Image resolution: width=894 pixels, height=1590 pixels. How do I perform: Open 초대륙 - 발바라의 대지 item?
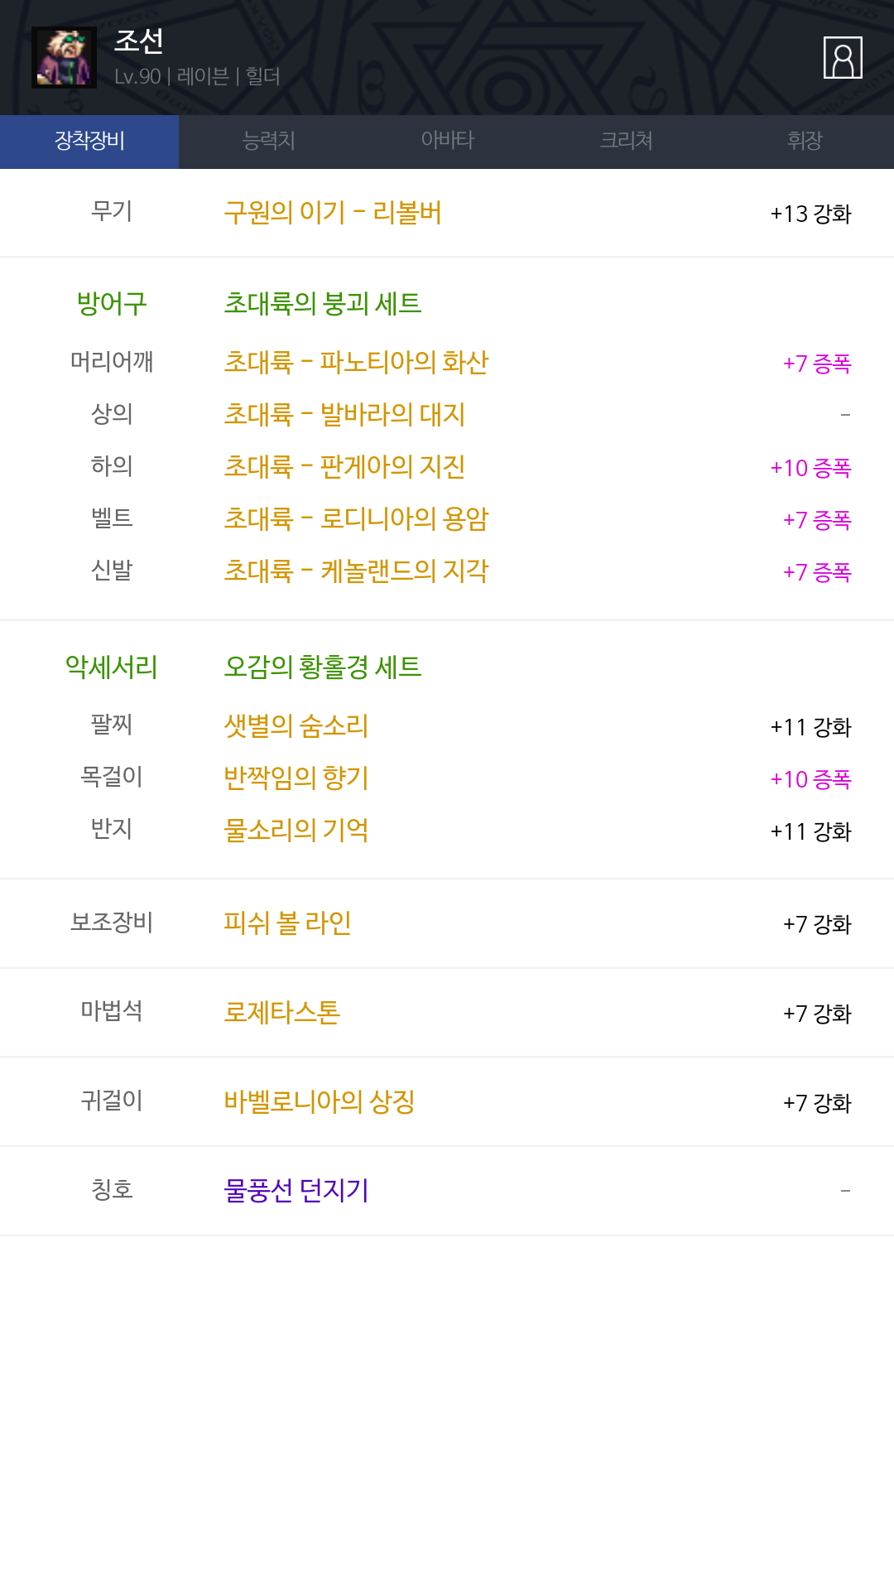tap(344, 415)
